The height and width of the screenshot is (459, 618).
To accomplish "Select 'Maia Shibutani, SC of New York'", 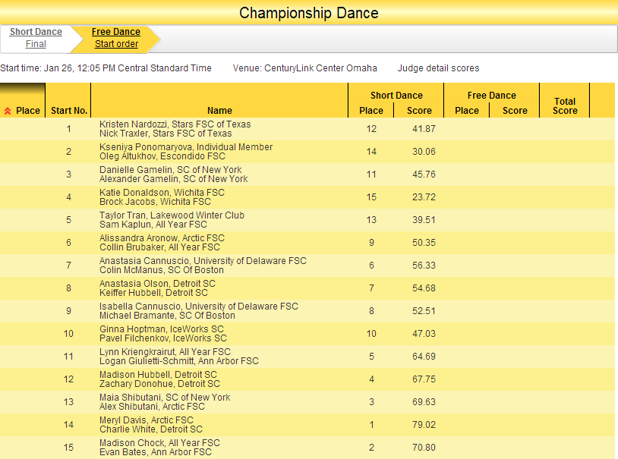I will point(165,398).
